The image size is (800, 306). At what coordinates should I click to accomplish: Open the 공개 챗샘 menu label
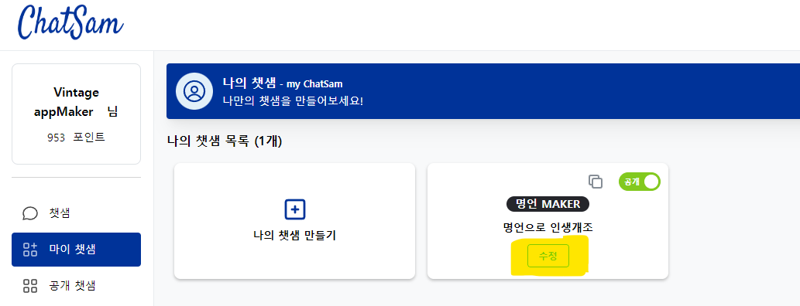tap(73, 286)
